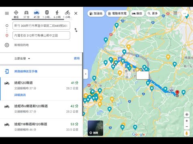Image resolution: width=193 pixels, height=144 pixels.
Task: Send route to phone link
Action: click(26, 71)
